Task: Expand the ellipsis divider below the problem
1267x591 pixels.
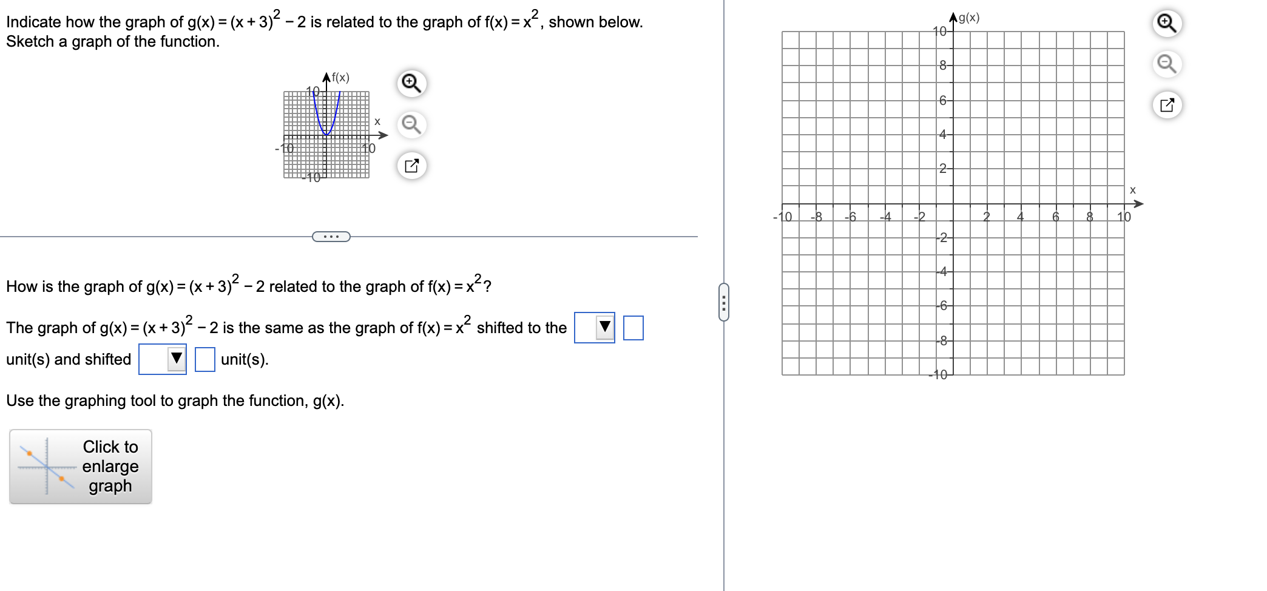Action: point(331,236)
